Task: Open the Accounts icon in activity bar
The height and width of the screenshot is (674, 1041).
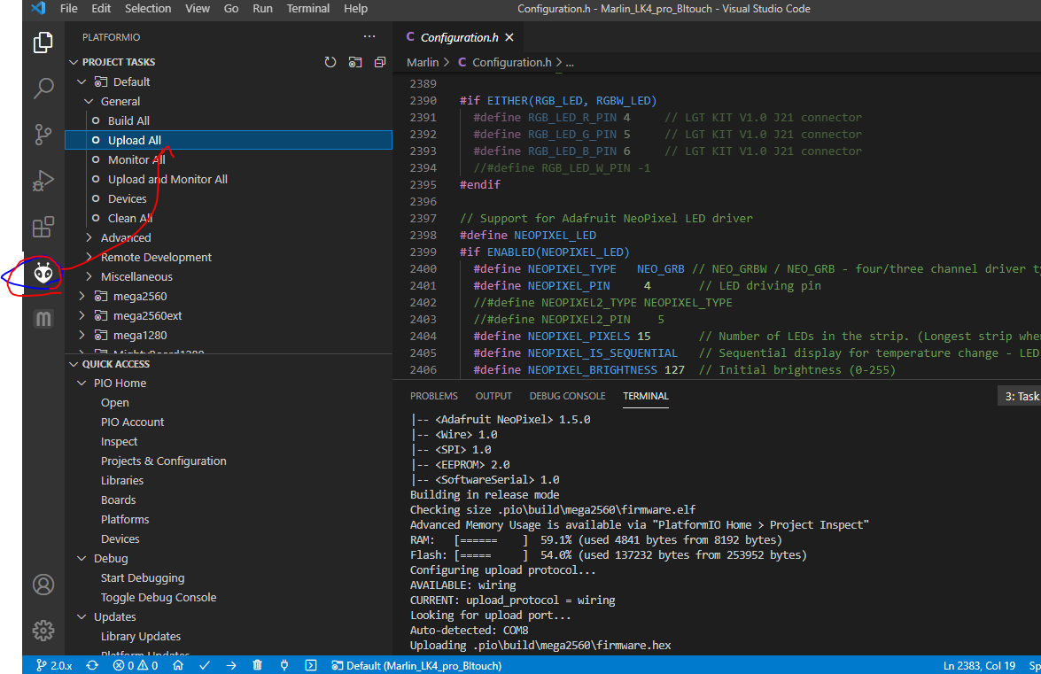Action: [x=43, y=585]
